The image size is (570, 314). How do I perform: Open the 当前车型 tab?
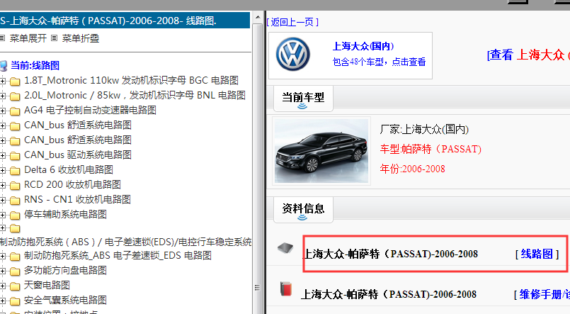303,99
